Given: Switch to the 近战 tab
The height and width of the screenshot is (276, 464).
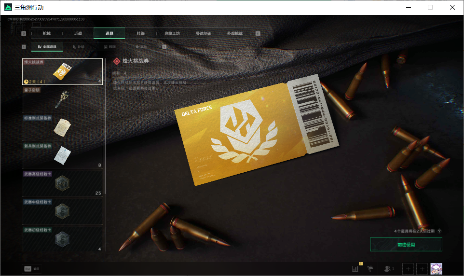Looking at the screenshot, I should pyautogui.click(x=78, y=33).
